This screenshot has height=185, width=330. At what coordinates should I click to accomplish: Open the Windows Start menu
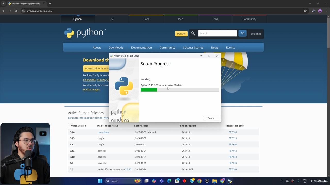[x=100, y=181]
